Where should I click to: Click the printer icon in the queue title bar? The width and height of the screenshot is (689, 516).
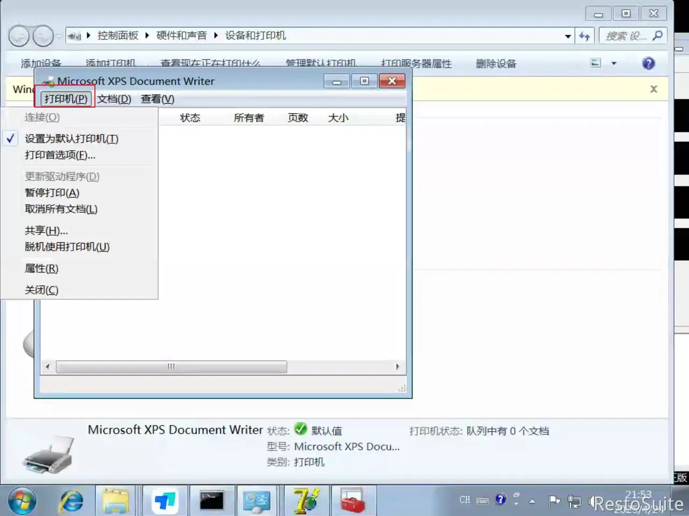[49, 82]
